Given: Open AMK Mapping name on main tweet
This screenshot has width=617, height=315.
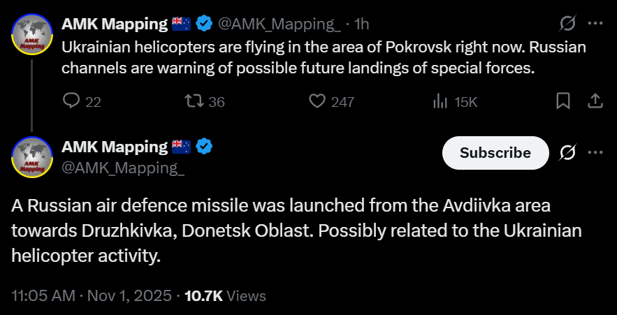Looking at the screenshot, I should pos(115,147).
